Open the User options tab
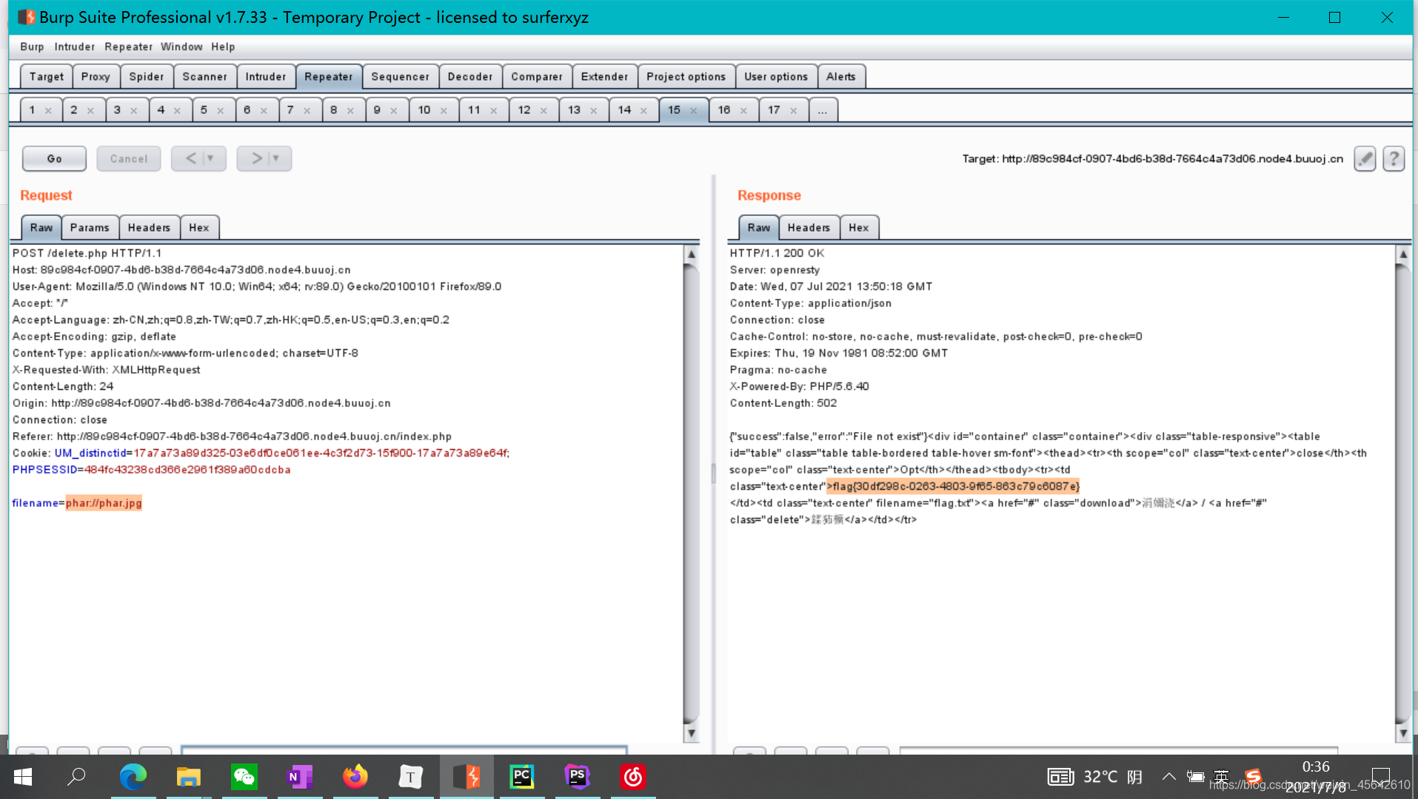This screenshot has height=799, width=1418. (x=776, y=76)
